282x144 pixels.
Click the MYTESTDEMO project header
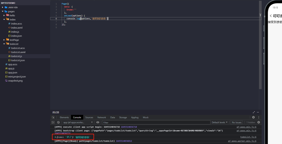[8, 3]
